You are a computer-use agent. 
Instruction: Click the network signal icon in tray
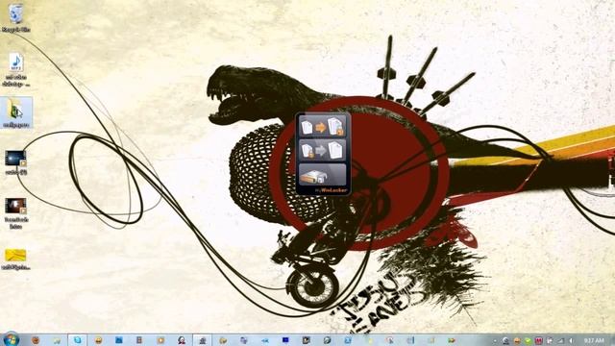pyautogui.click(x=561, y=340)
